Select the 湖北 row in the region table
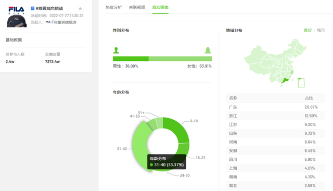Image resolution: width=333 pixels, height=191 pixels. (x=275, y=185)
